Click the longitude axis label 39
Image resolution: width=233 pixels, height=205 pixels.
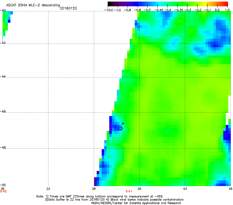[x=139, y=189]
